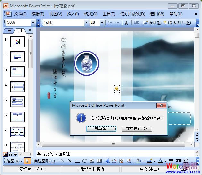Go to next slide double-arrow button
This screenshot has width=202, height=175.
pyautogui.click(x=197, y=139)
